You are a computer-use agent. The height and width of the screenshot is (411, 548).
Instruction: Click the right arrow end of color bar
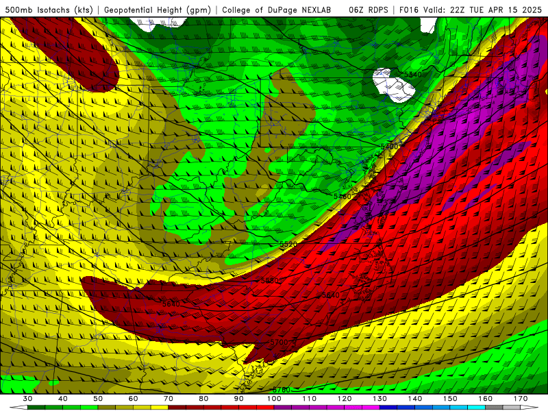(530, 408)
